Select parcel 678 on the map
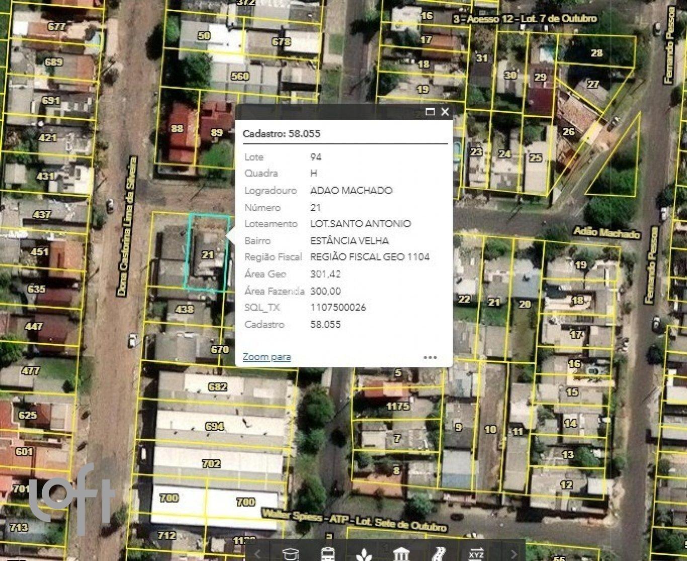687x561 pixels. point(281,42)
